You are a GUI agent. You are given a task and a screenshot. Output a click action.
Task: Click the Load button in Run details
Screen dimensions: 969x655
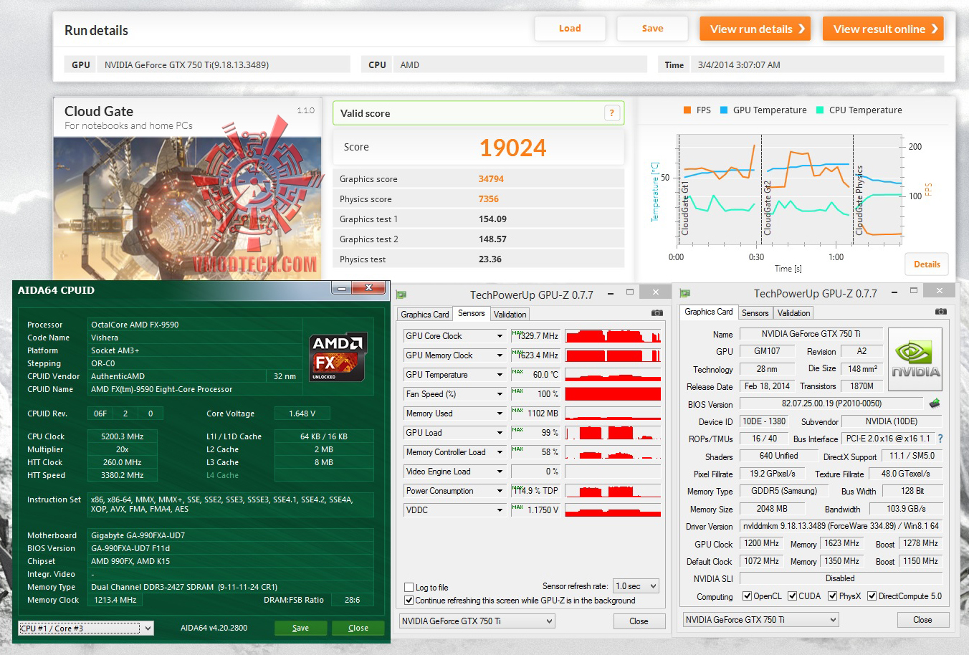click(x=570, y=29)
